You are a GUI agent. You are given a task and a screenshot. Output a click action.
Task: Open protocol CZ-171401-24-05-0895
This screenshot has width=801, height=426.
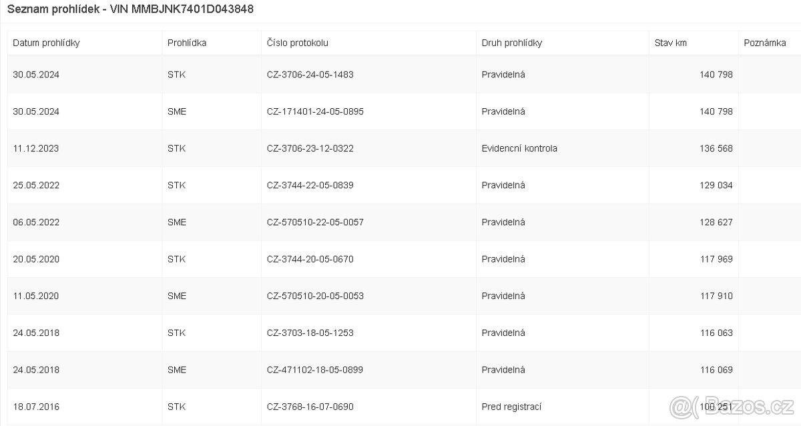tap(314, 112)
